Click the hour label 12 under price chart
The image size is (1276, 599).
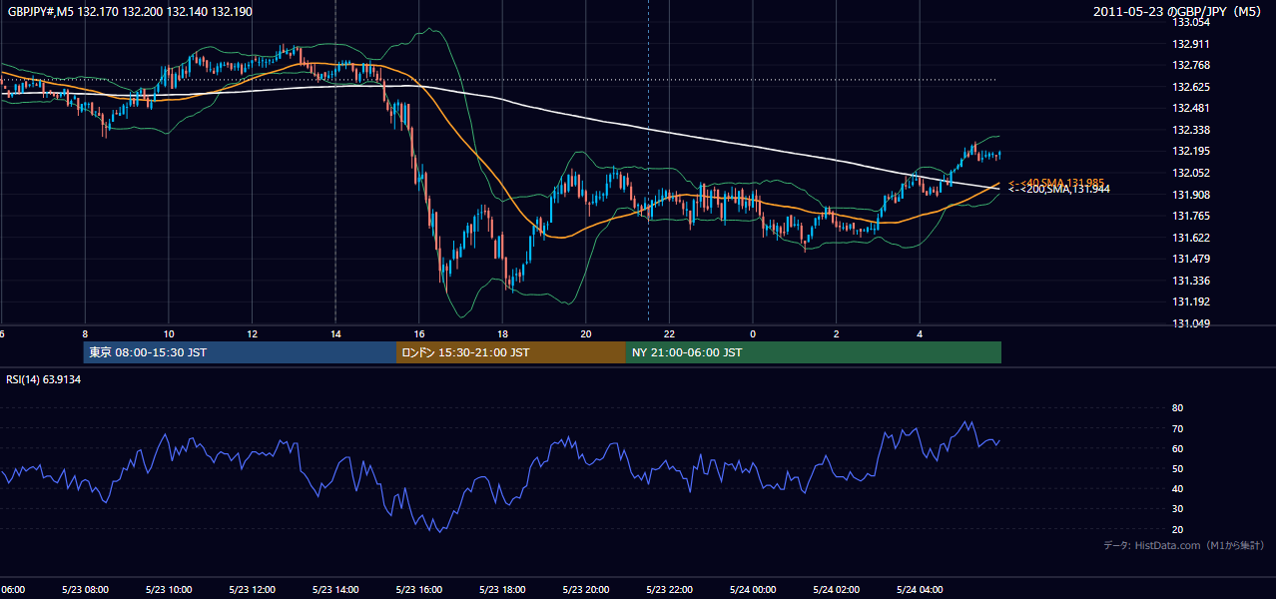[x=252, y=333]
